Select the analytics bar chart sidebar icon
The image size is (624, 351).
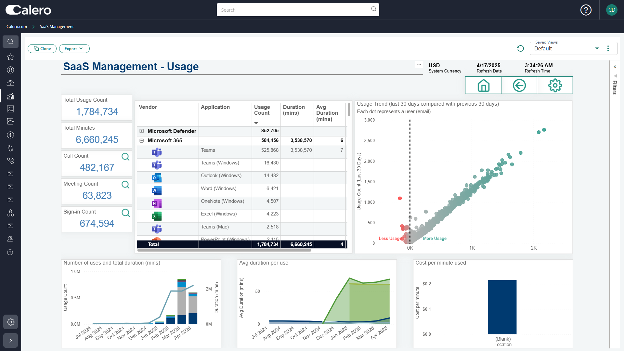10,96
